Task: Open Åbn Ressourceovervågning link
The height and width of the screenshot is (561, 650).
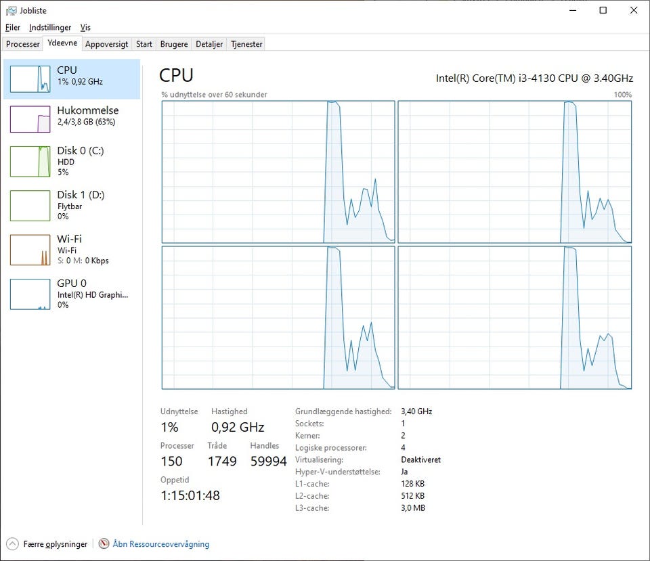Action: (161, 544)
